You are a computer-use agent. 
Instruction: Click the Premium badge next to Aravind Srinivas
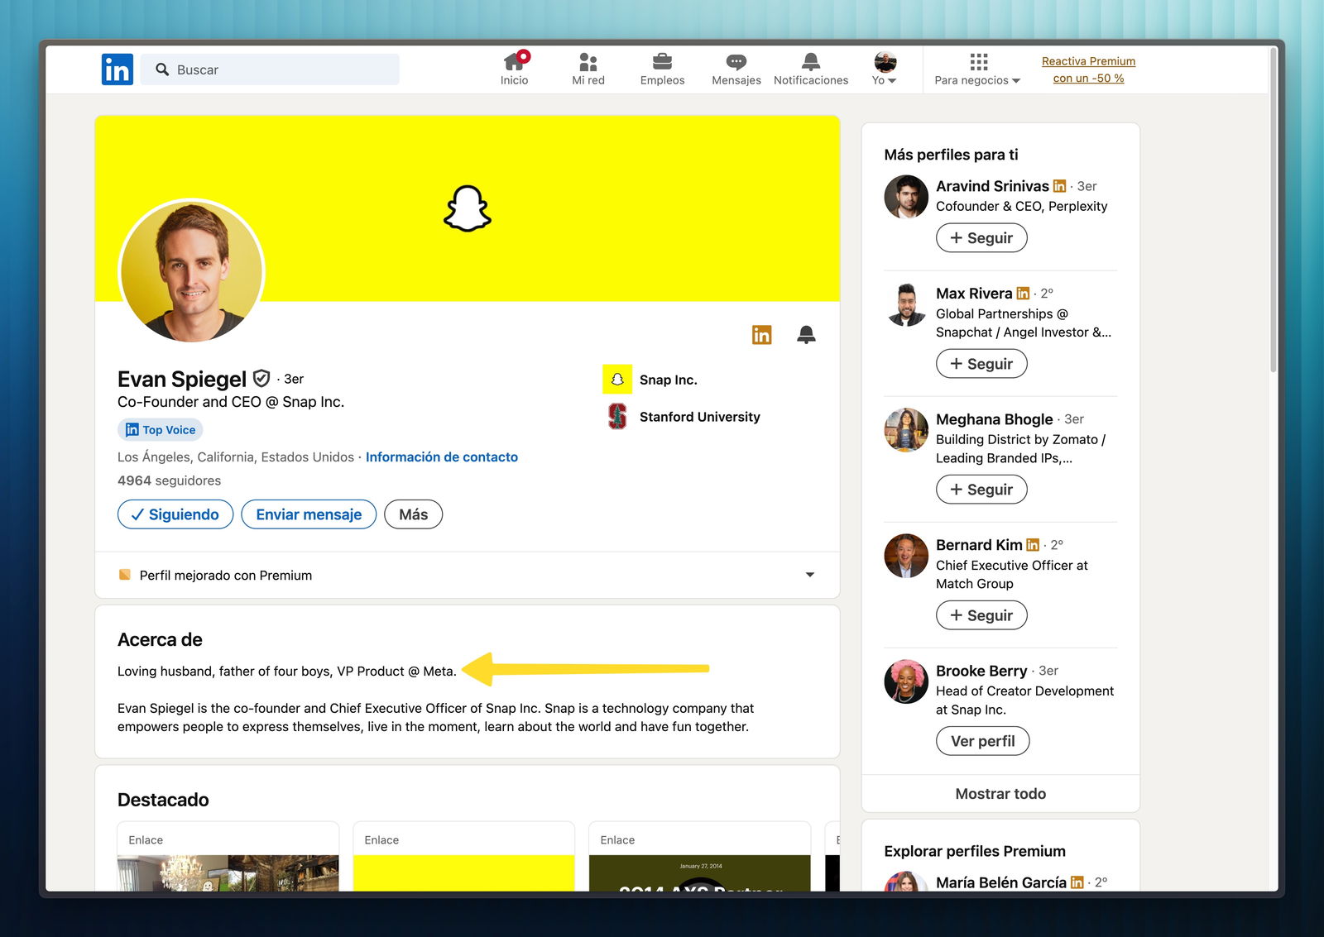pos(1059,186)
